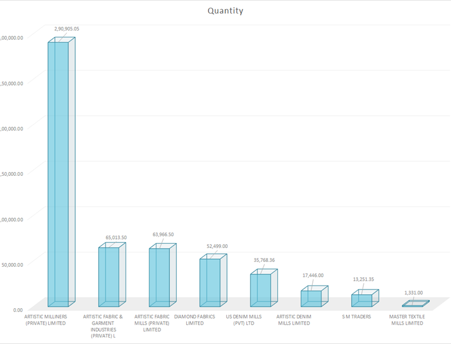Click the 50,000.00 value nearest the axis bottom
This screenshot has height=344, width=451.
pyautogui.click(x=12, y=264)
